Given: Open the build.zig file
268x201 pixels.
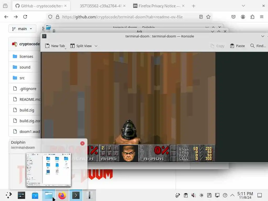Looking at the screenshot, I should [x=27, y=110].
